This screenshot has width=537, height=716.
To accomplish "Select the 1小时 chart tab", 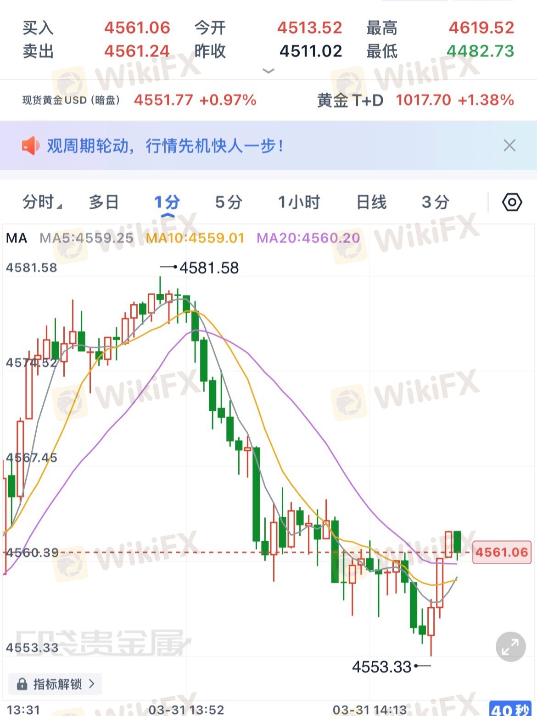I will click(x=299, y=202).
